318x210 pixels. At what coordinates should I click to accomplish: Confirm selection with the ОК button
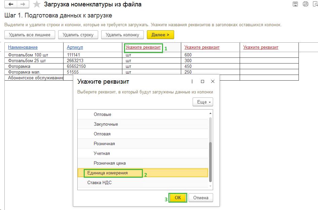click(x=178, y=198)
